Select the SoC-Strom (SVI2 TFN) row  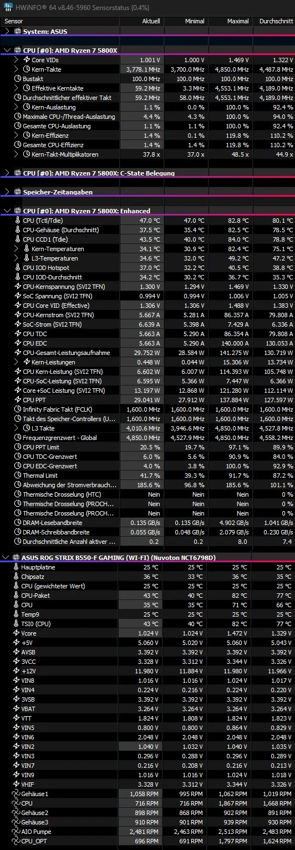point(147,324)
